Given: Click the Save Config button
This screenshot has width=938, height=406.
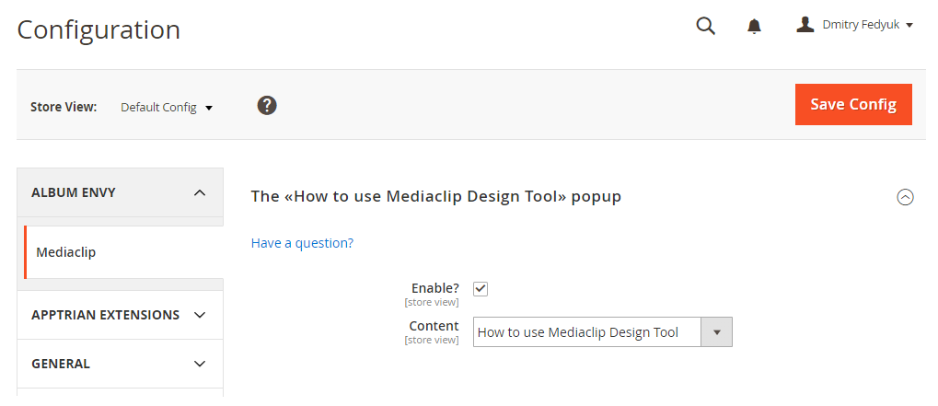Looking at the screenshot, I should tap(853, 105).
